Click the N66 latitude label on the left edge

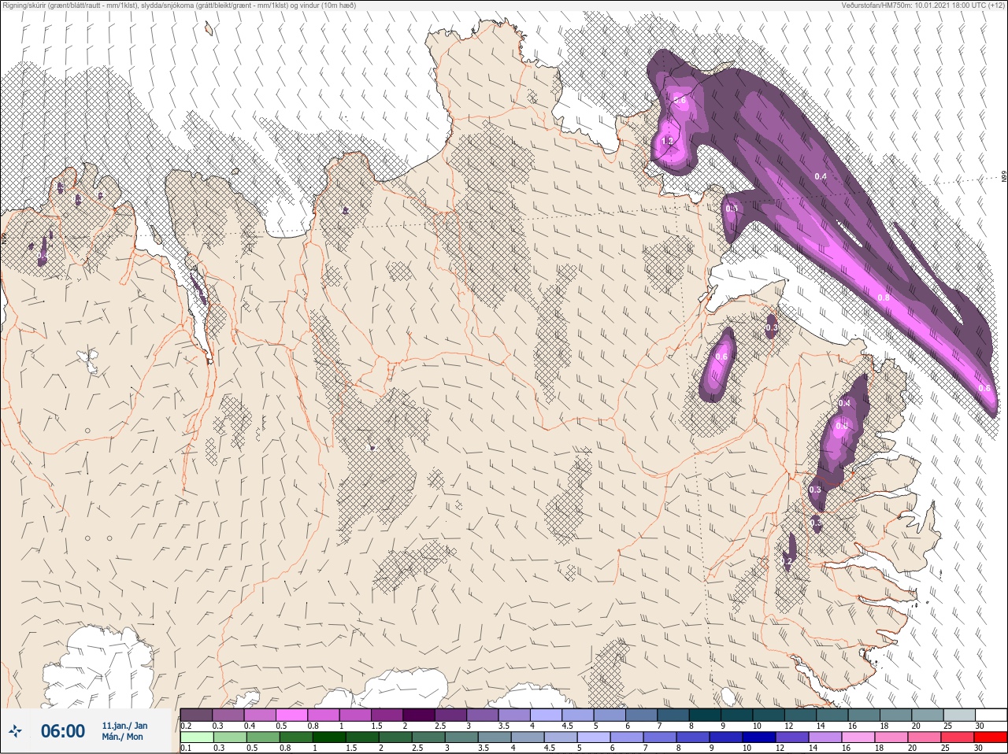[x=4, y=237]
